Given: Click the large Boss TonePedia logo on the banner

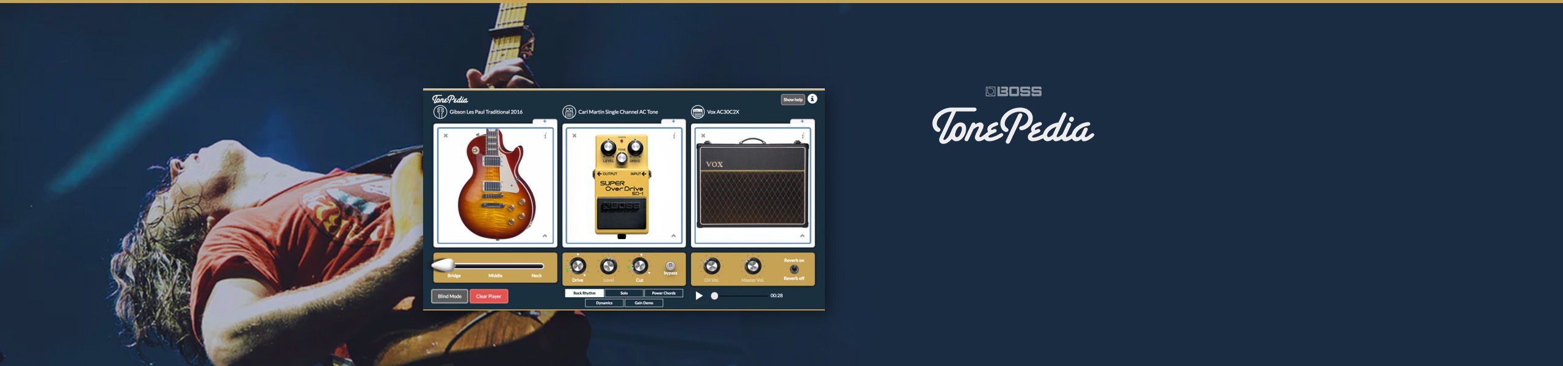Looking at the screenshot, I should click(x=1014, y=116).
